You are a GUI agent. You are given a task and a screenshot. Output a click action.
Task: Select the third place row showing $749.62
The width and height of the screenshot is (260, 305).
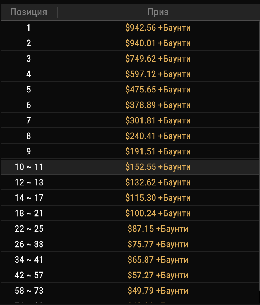[130, 59]
